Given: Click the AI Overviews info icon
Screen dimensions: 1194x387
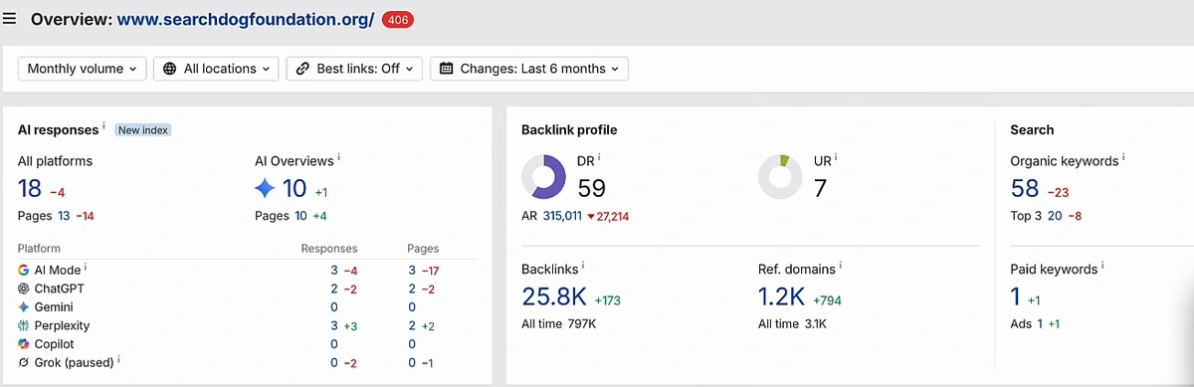Looking at the screenshot, I should coord(339,158).
